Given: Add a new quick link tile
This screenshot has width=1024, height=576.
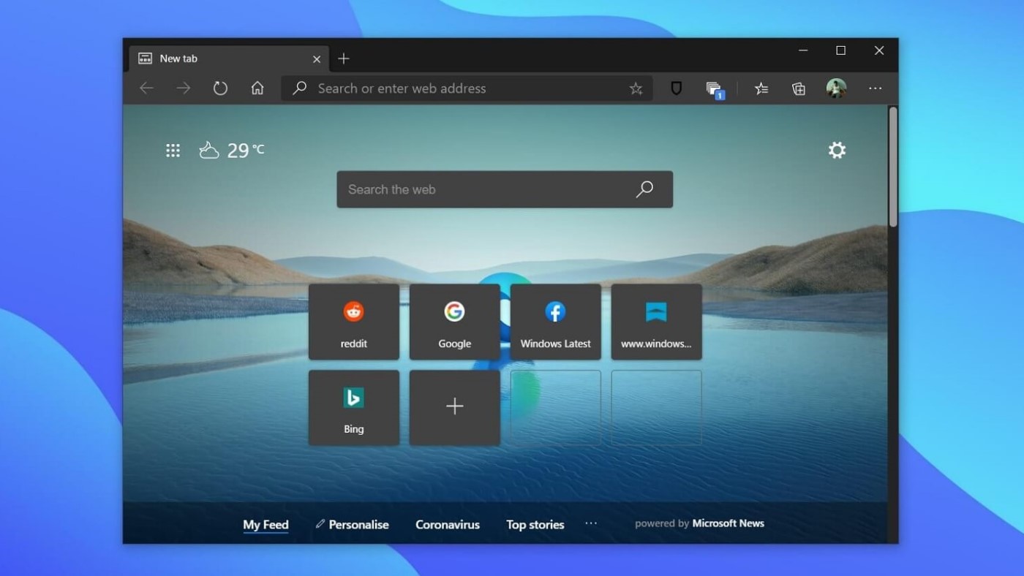Looking at the screenshot, I should coord(455,408).
